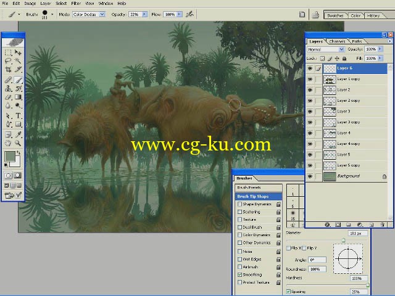Viewport: 395px width, 296px height.
Task: Select the Lasso tool
Action: (x=8, y=60)
